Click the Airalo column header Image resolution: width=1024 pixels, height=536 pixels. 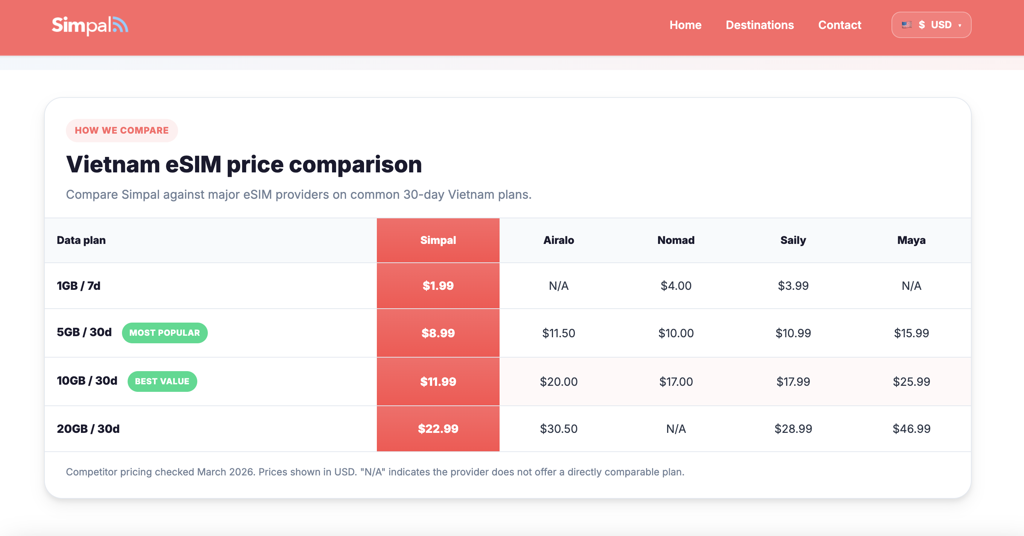pyautogui.click(x=559, y=240)
